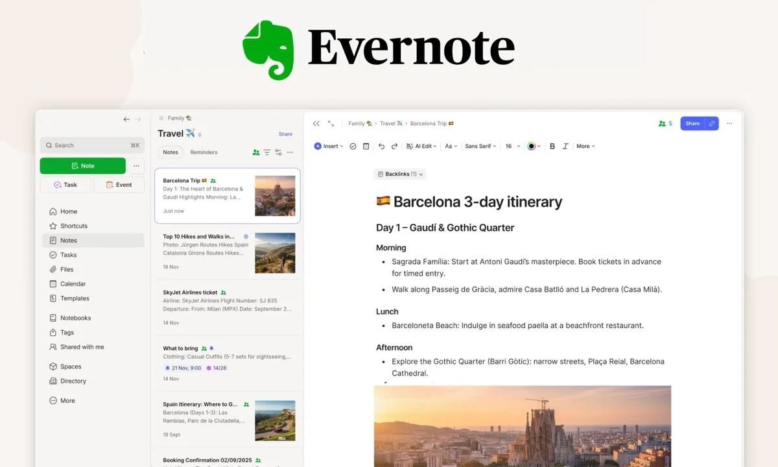The image size is (778, 467).
Task: Open the font size 16 dropdown
Action: [510, 146]
